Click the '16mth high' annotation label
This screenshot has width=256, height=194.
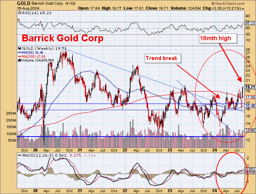pos(218,38)
